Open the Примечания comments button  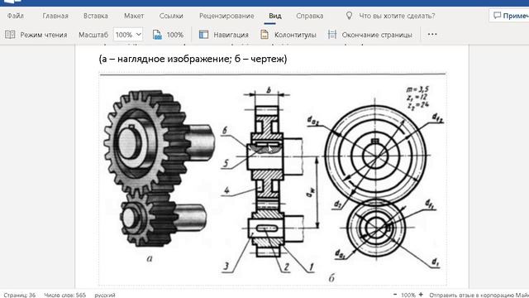click(x=509, y=16)
